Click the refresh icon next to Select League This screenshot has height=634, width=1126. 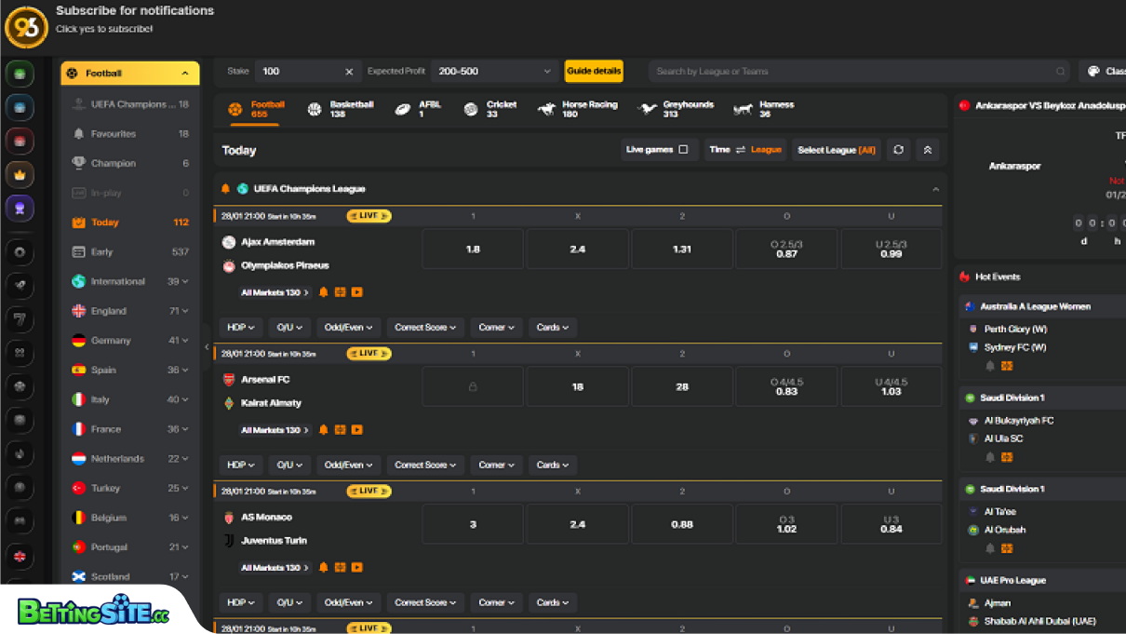point(898,150)
